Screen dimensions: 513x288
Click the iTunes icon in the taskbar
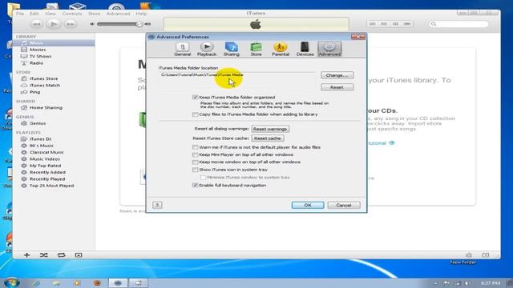coord(118,282)
